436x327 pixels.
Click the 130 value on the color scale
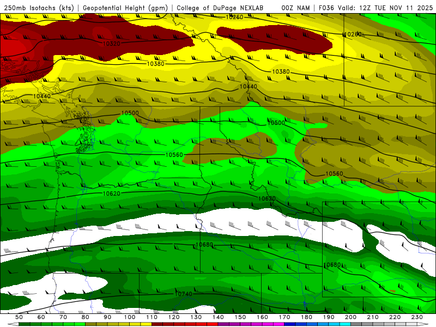click(196, 317)
